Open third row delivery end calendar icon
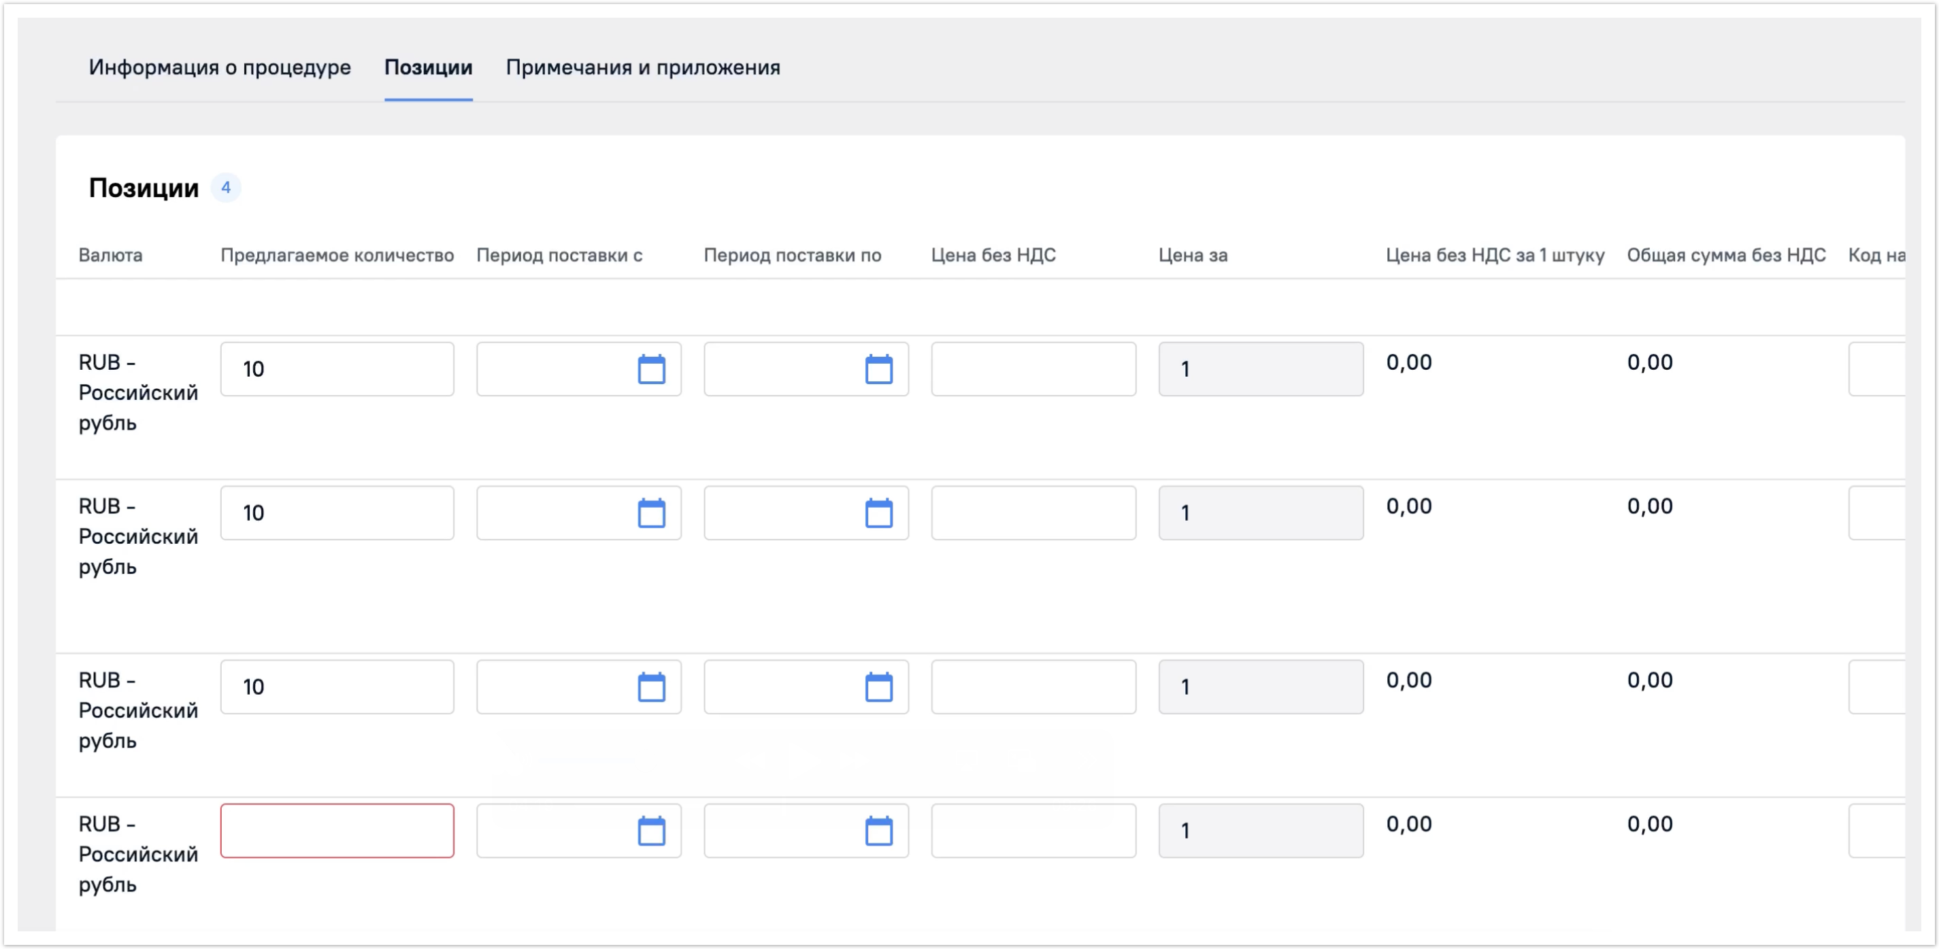The width and height of the screenshot is (1939, 949). coord(878,687)
